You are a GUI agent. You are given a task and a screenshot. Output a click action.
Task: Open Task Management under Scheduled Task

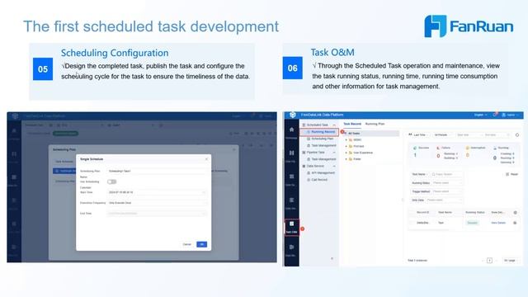pos(321,145)
